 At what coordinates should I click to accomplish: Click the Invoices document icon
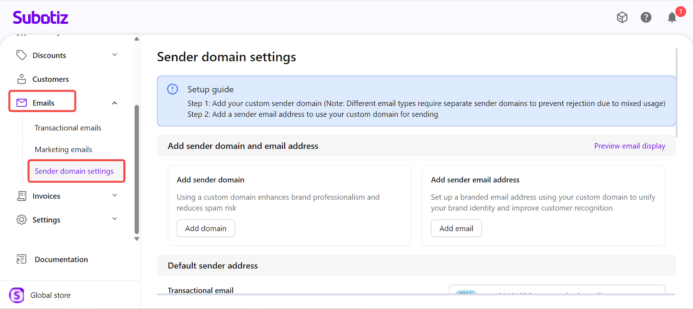coord(21,196)
